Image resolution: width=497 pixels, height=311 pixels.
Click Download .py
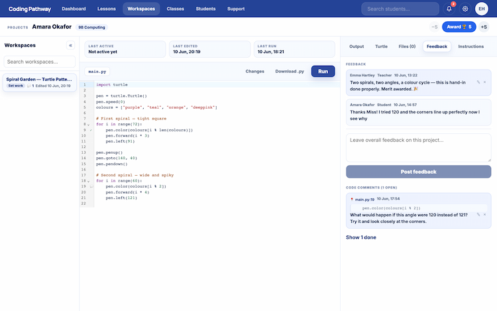[290, 72]
